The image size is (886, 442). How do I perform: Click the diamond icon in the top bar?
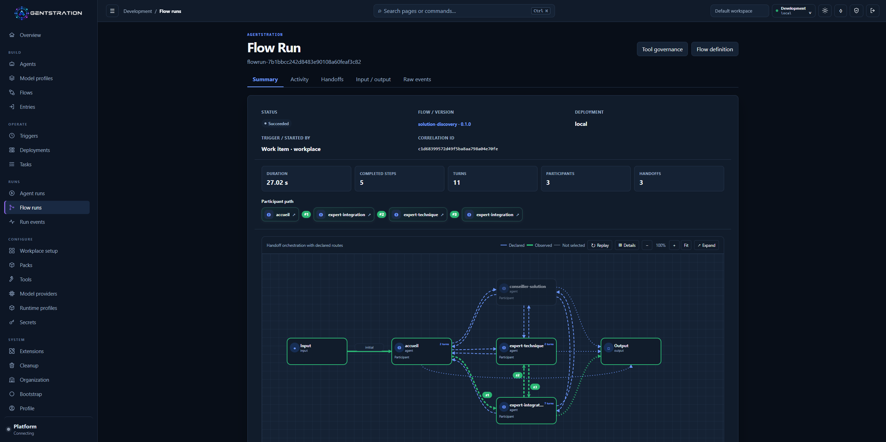[x=841, y=11]
